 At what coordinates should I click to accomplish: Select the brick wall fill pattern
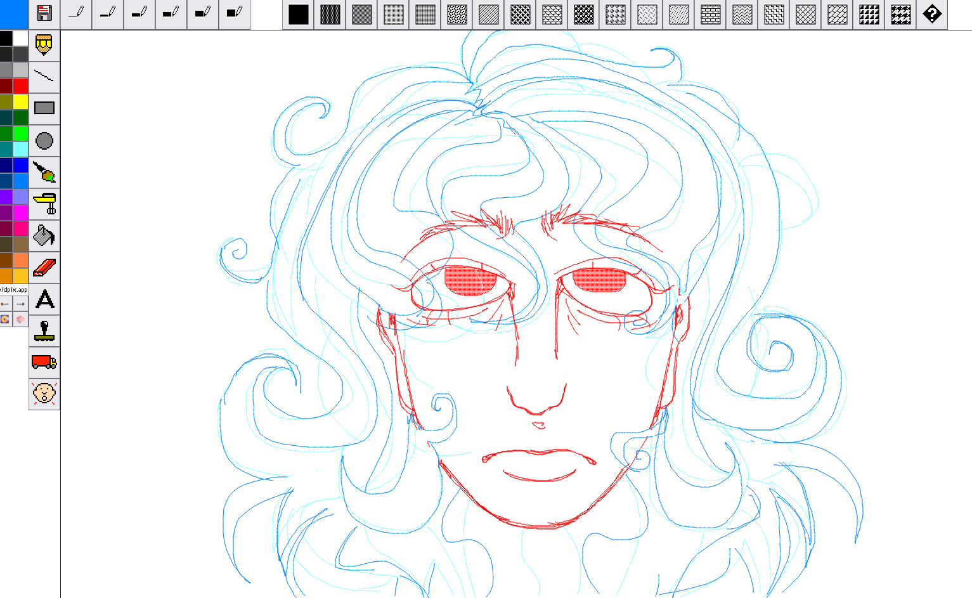[710, 14]
